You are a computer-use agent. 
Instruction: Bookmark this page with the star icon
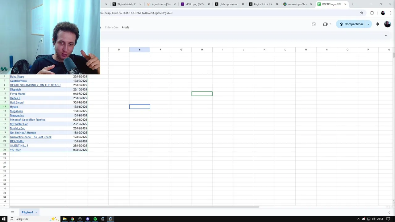pos(362,13)
